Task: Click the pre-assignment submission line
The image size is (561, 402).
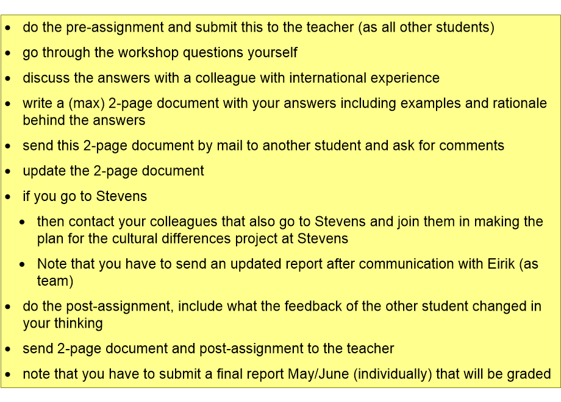Action: point(259,27)
